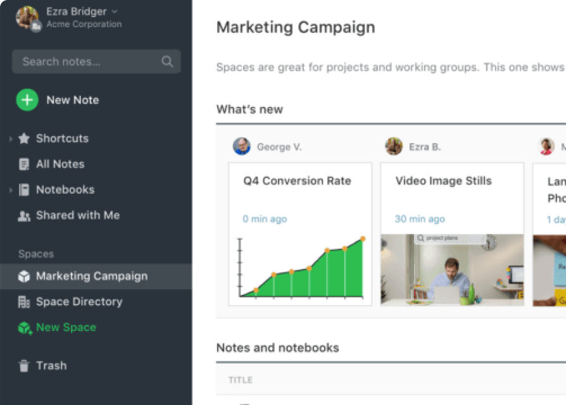Viewport: 566px width, 405px height.
Task: Click the Marketing Campaign page heading
Action: [x=296, y=27]
